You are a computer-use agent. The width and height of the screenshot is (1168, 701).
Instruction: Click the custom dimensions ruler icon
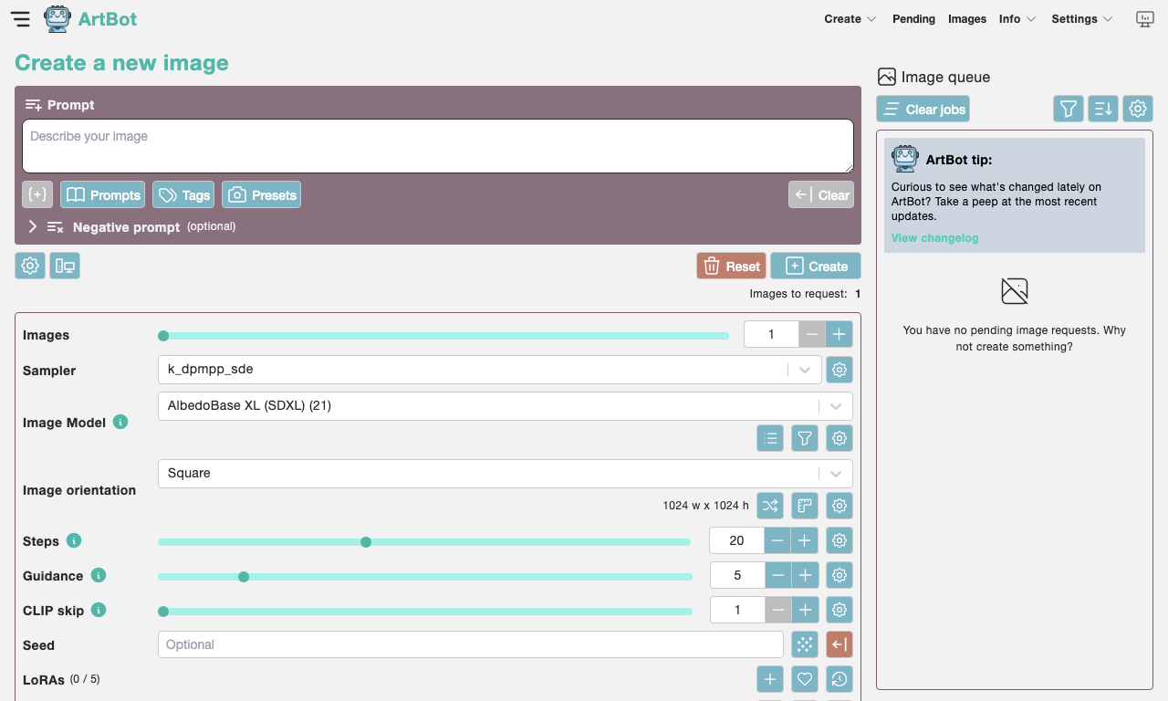(x=805, y=506)
